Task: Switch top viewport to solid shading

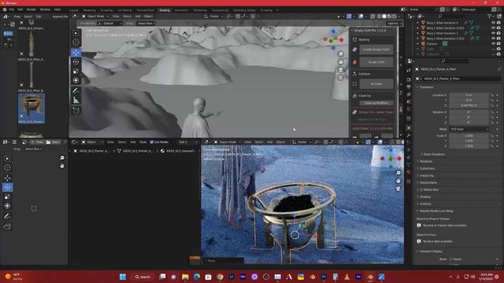Action: coord(384,16)
